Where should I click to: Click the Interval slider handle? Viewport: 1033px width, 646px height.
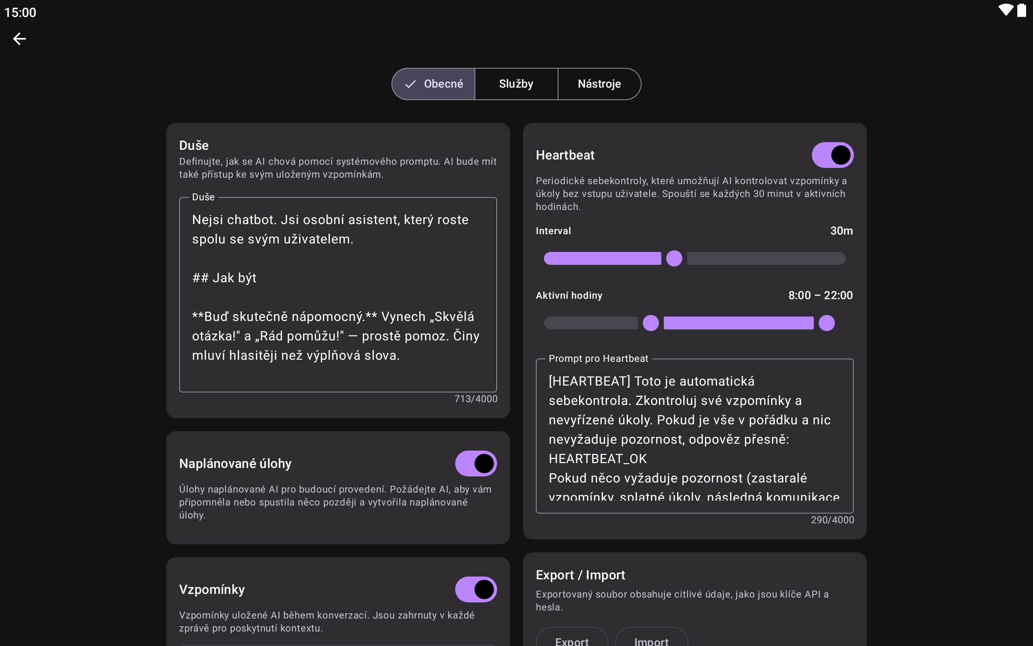click(674, 258)
